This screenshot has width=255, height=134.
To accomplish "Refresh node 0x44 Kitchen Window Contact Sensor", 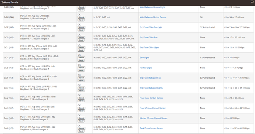I will click(81, 118).
